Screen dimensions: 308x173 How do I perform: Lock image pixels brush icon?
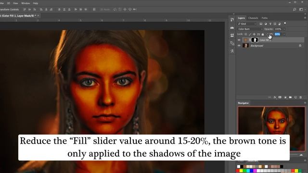click(x=250, y=34)
